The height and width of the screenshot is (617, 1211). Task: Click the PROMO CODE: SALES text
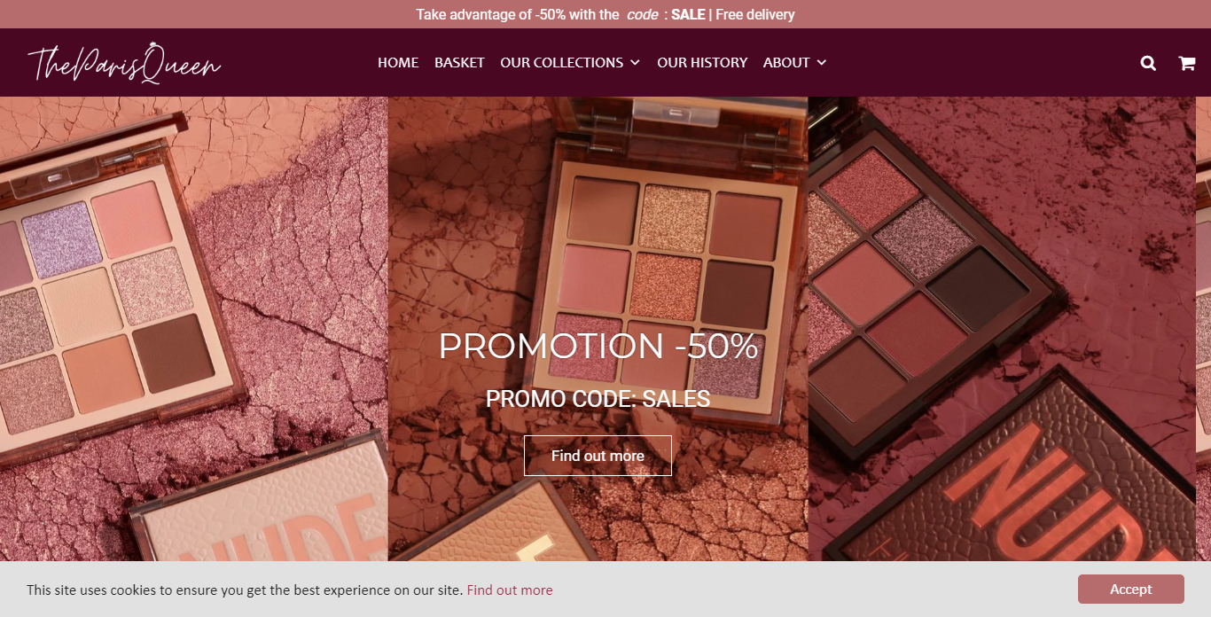[598, 399]
